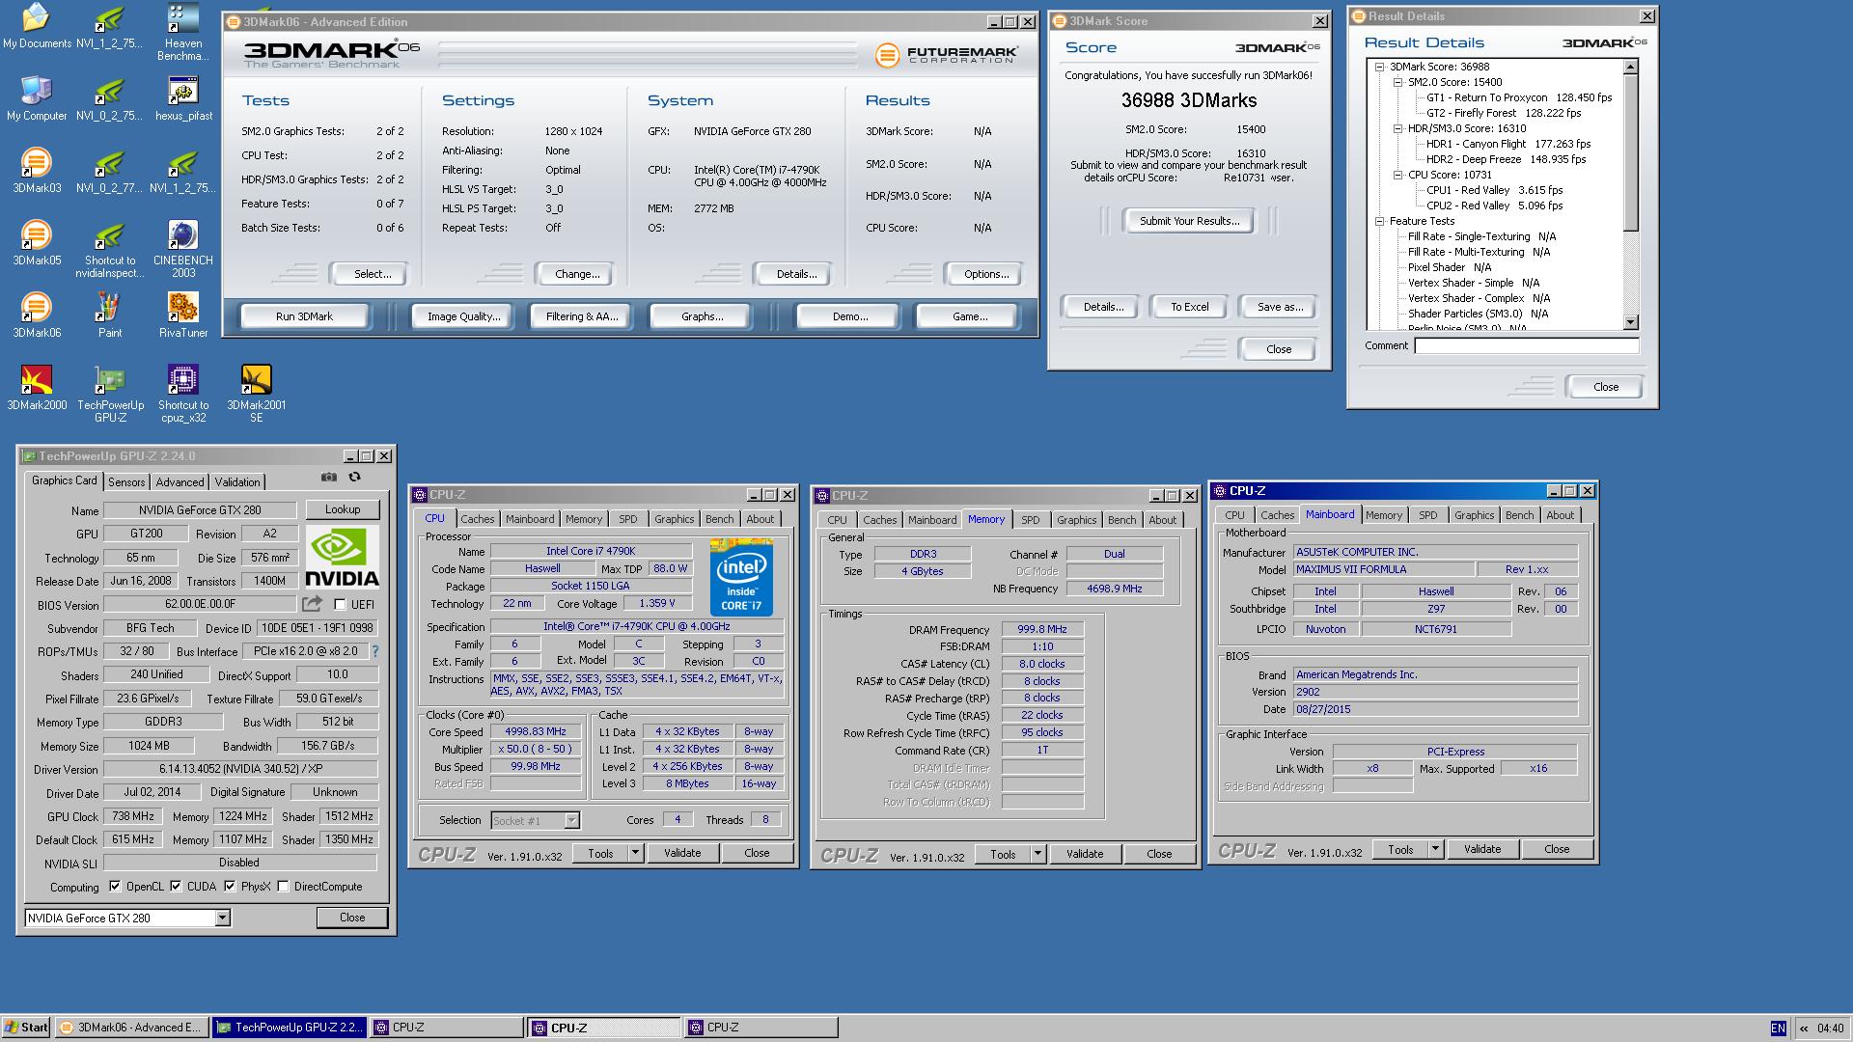The height and width of the screenshot is (1042, 1853).
Task: Open CINEBENCH 2003 desktop icon
Action: [183, 249]
